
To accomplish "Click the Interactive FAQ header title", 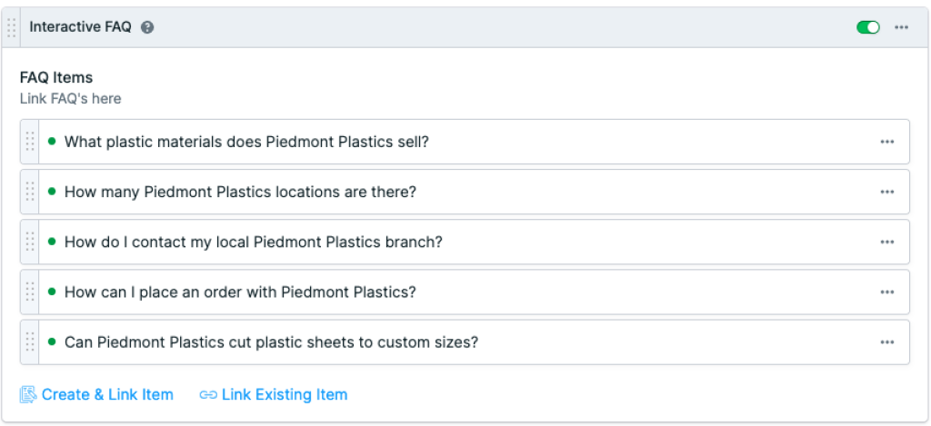I will pos(80,27).
